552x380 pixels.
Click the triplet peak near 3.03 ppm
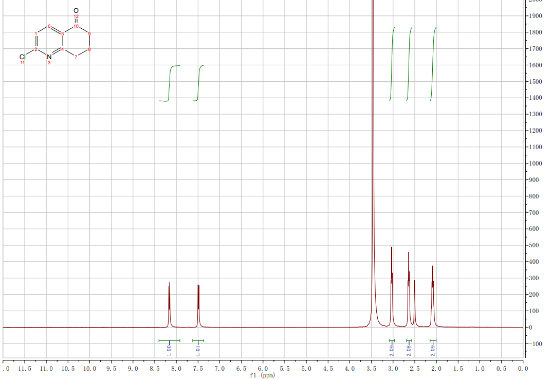[392, 278]
